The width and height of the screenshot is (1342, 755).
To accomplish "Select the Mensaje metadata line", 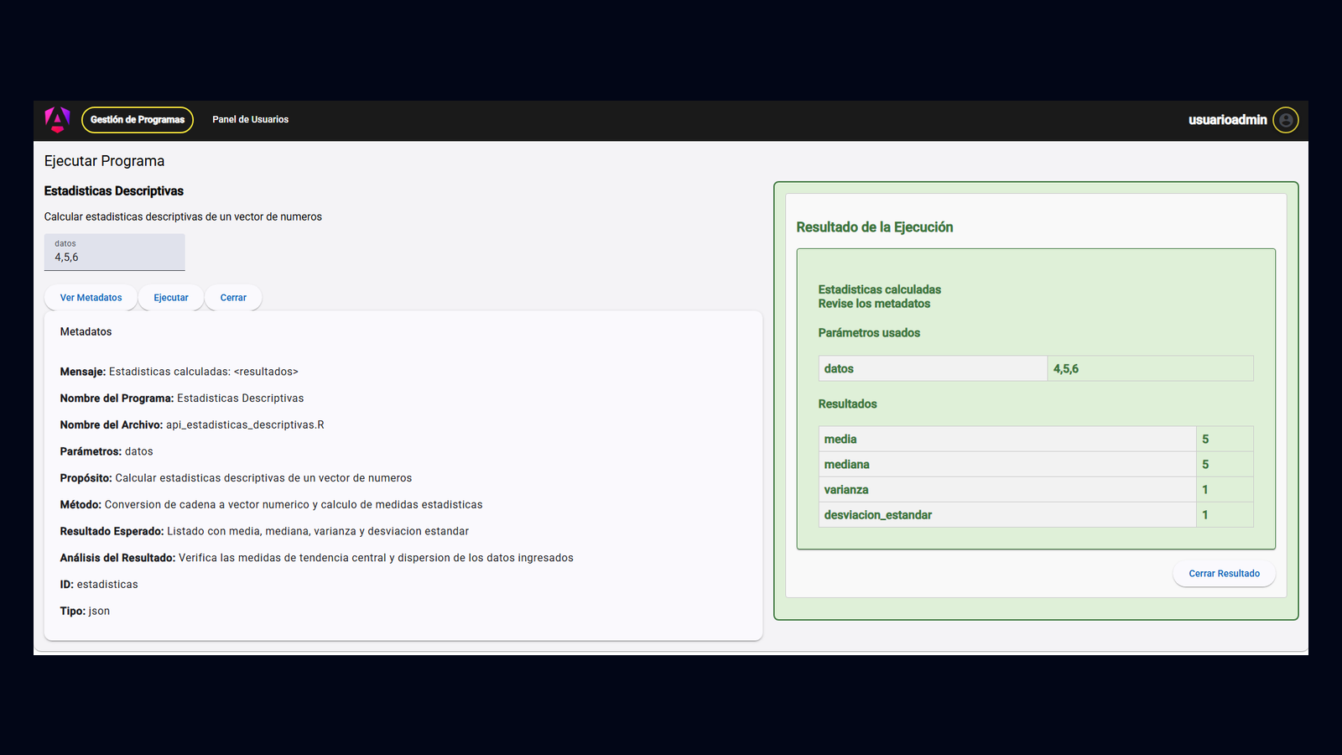I will point(179,372).
